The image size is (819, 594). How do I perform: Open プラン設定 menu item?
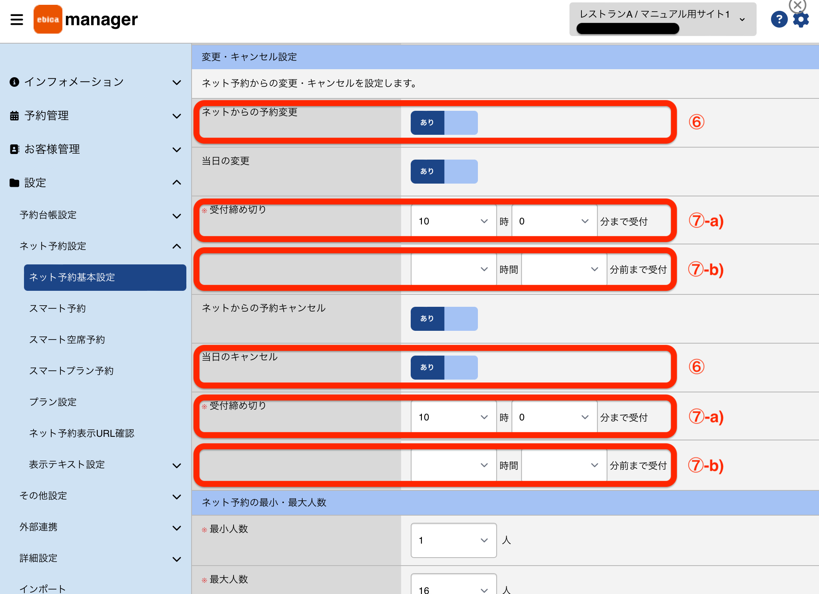tap(53, 402)
